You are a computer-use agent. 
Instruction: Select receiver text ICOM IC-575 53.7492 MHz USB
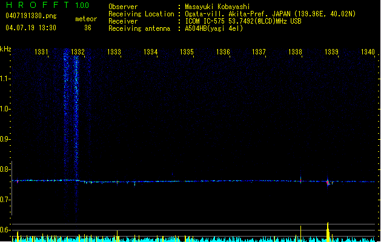coord(244,21)
